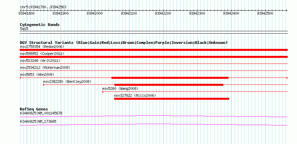Image resolution: width=297 pixels, height=144 pixels.
Task: Click ruler tick label 93941800
Action: tap(27, 13)
